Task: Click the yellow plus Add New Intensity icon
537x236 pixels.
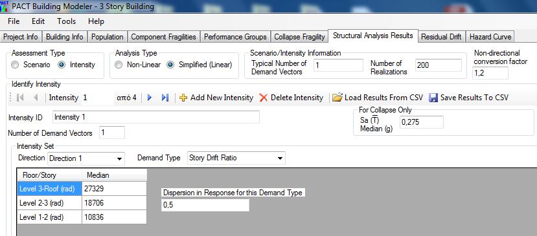Action: (x=183, y=98)
